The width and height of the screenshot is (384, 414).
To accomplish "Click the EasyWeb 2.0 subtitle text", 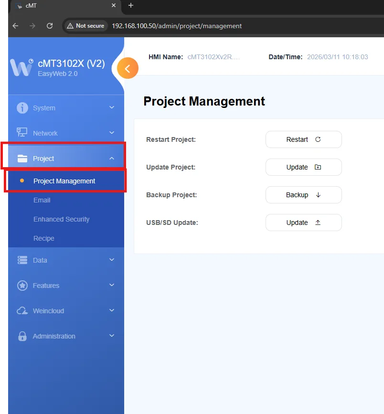I will (58, 74).
